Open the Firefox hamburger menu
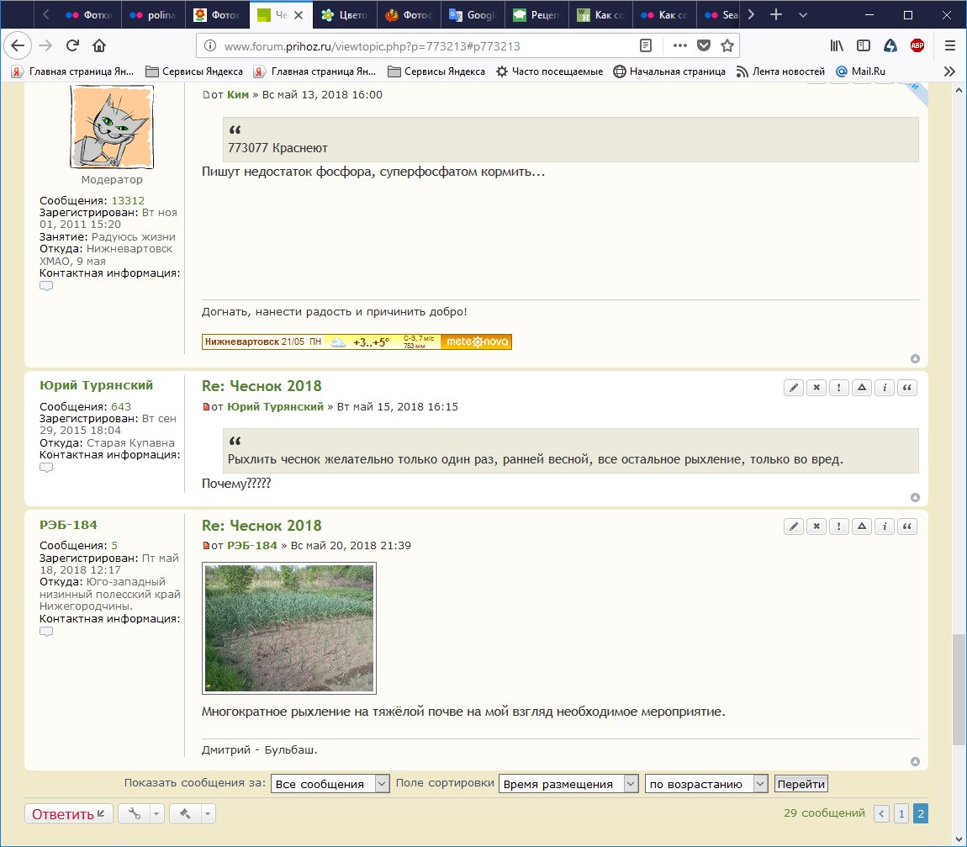 click(950, 45)
